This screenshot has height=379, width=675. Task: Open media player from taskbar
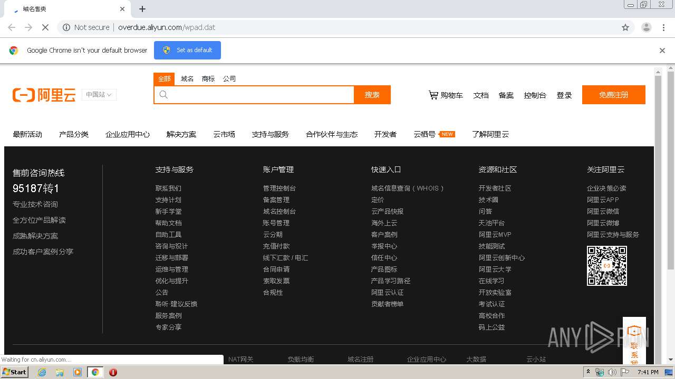point(78,372)
